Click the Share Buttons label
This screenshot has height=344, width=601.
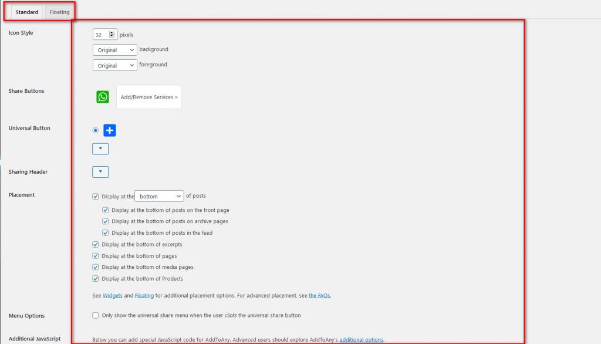(26, 91)
